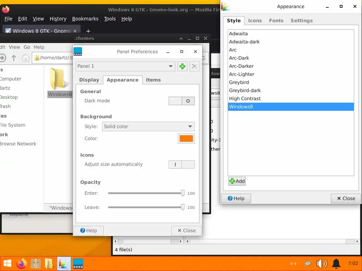Click Desktop in file manager sidebar

pyautogui.click(x=9, y=97)
